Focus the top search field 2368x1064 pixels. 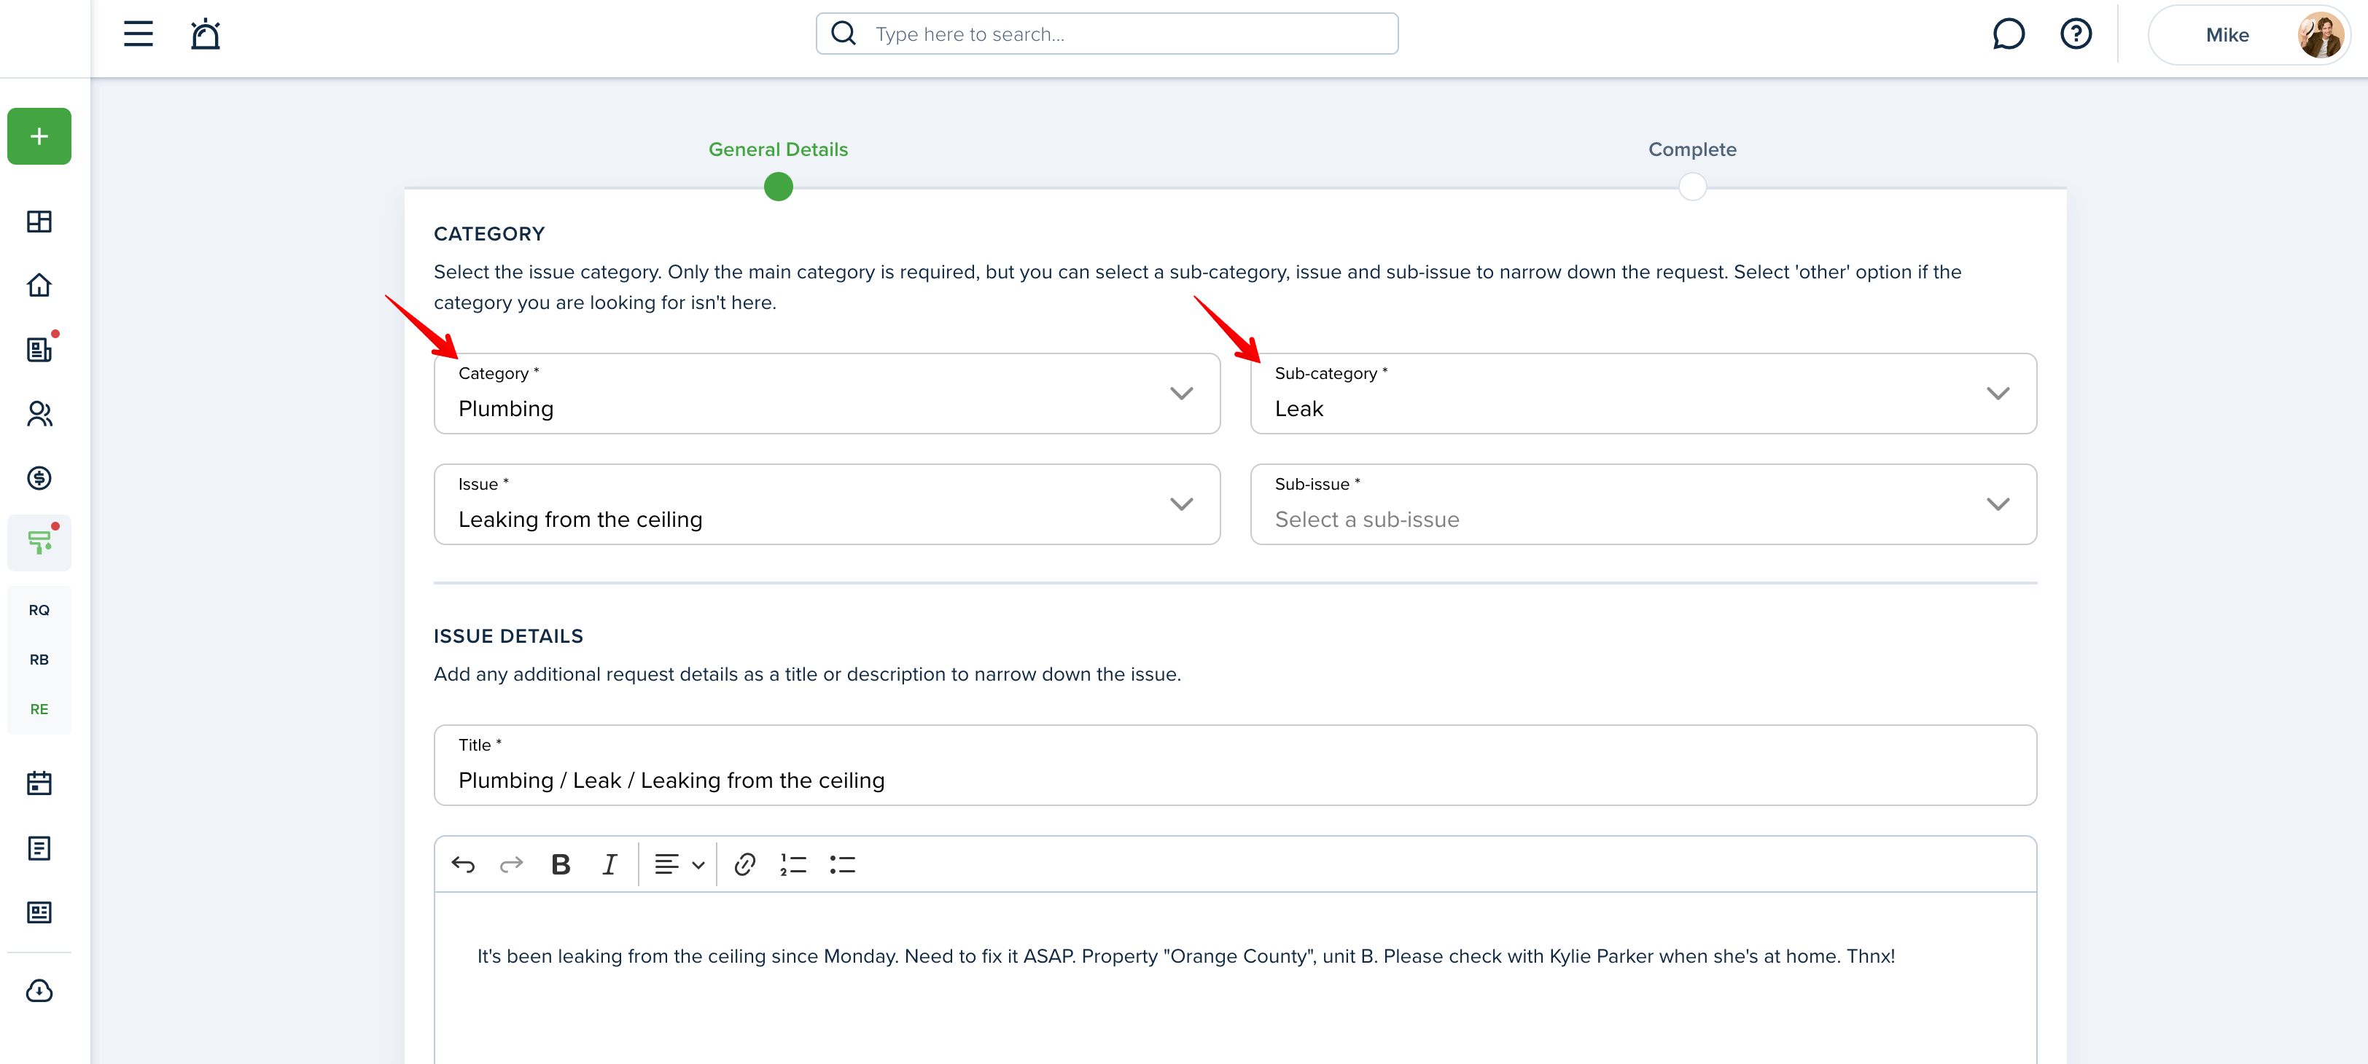coord(1106,34)
